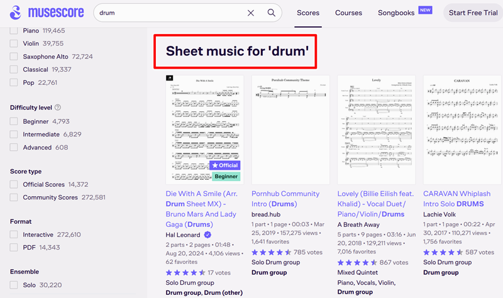Open the NEW badge beside Songbooks
503x298 pixels.
pos(426,10)
